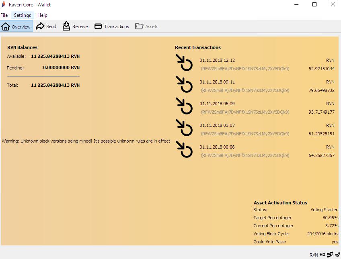341x259 pixels.
Task: Click the incoming icon for 09:11 transaction
Action: tap(184, 84)
